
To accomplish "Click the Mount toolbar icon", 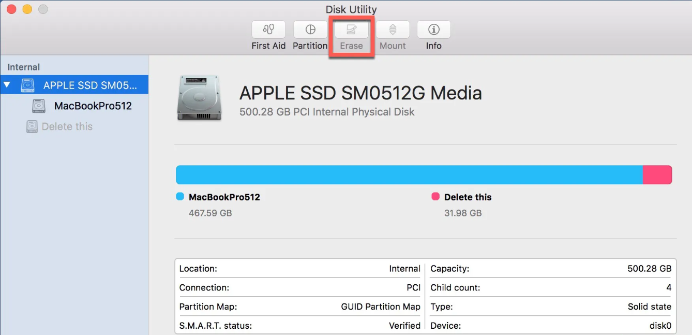I will pyautogui.click(x=393, y=30).
